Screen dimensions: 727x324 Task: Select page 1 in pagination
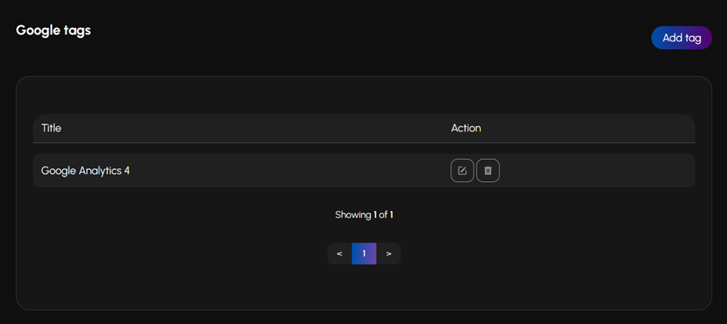[364, 253]
